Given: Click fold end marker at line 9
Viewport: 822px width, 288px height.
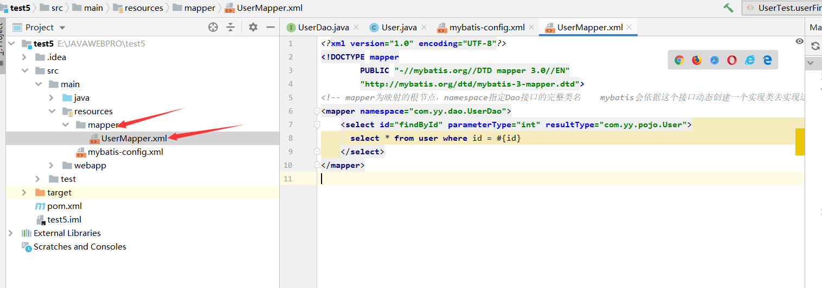Looking at the screenshot, I should [317, 152].
